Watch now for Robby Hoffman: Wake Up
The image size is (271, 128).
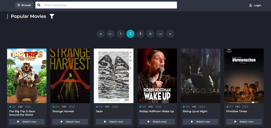[x=157, y=122]
